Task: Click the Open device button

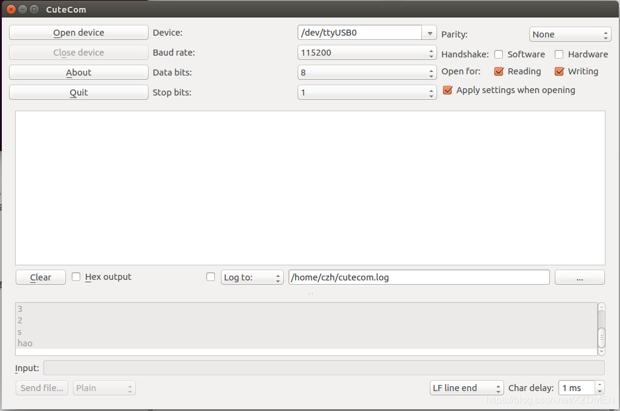Action: click(78, 33)
